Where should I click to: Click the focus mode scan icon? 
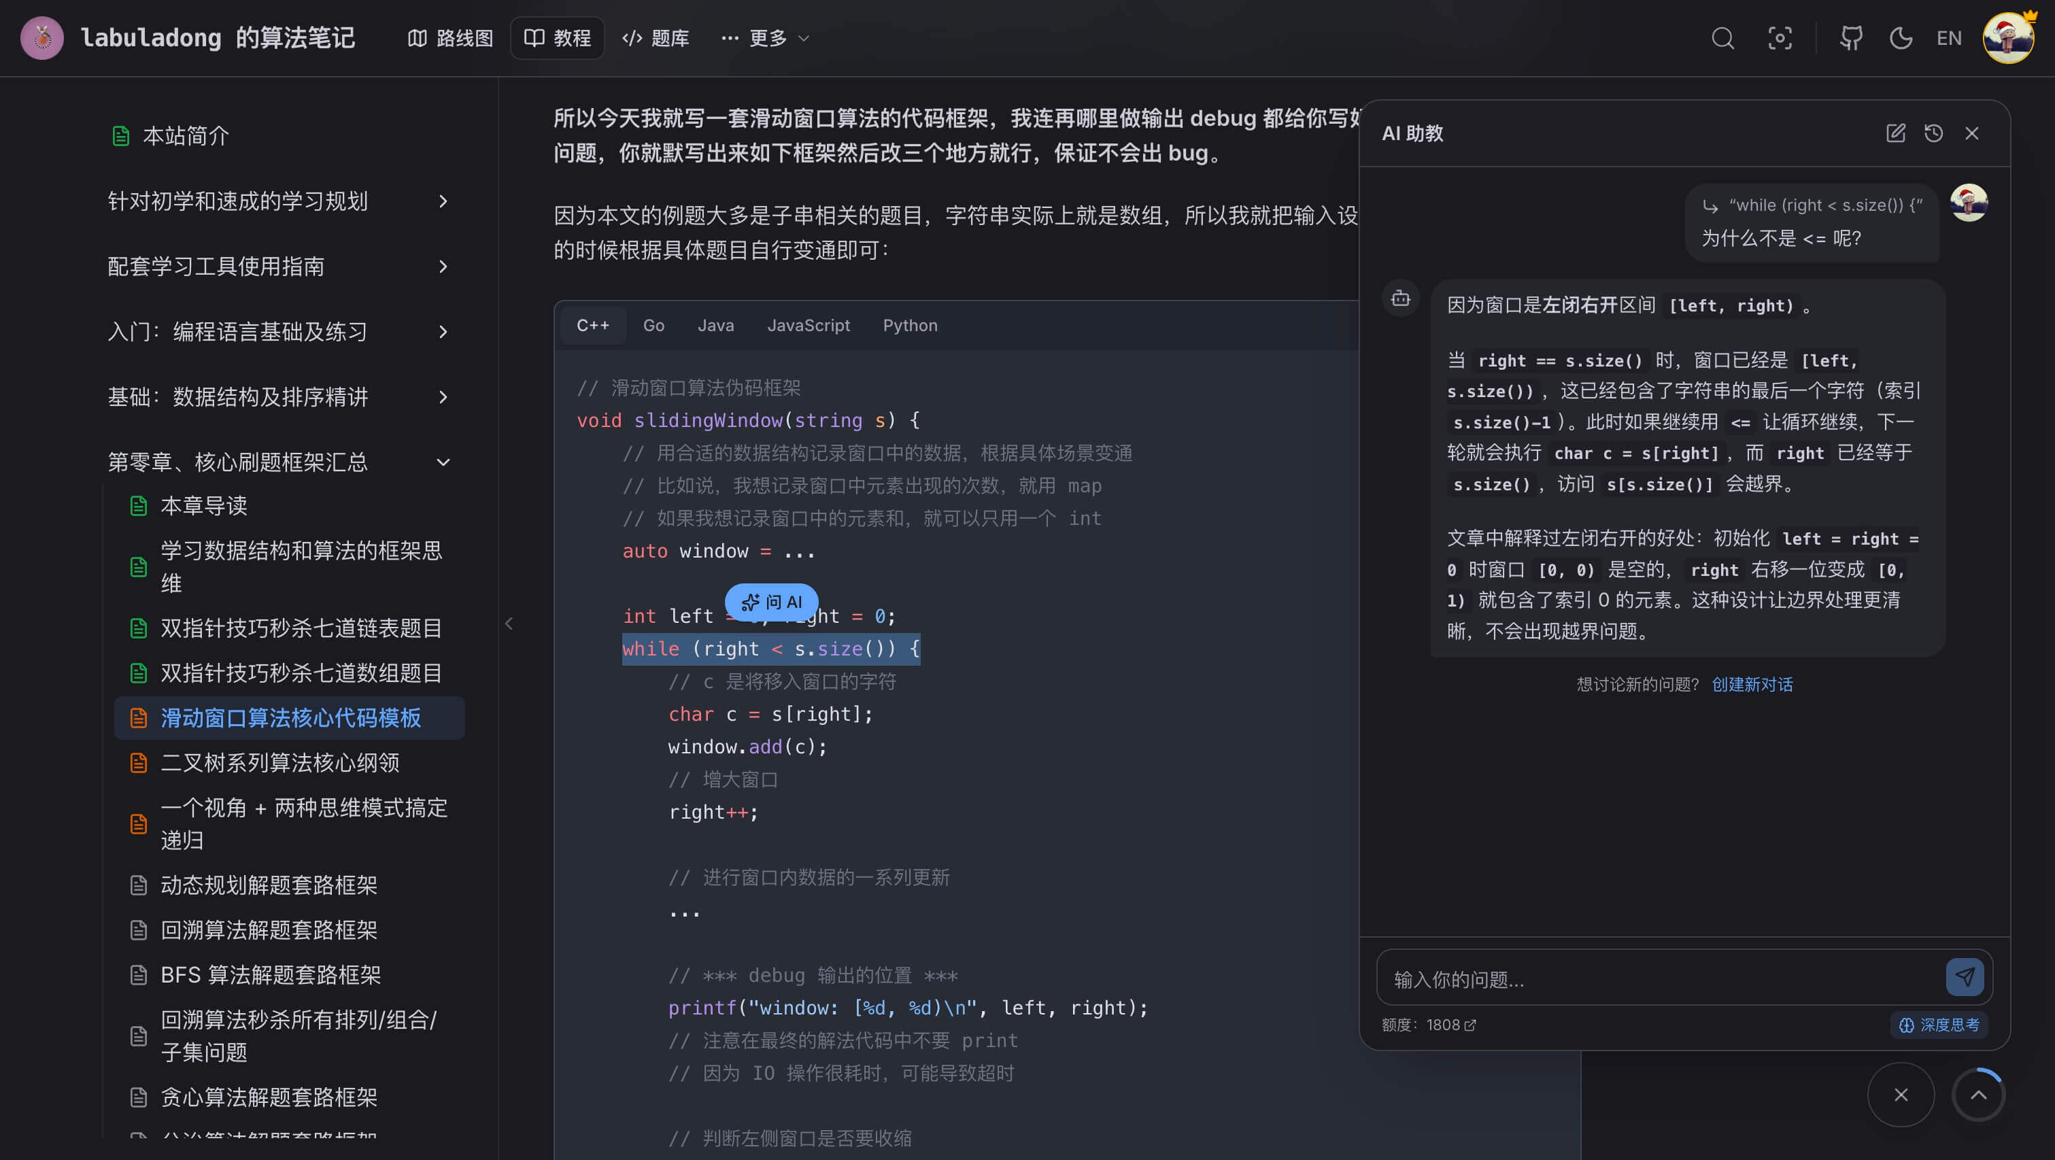pyautogui.click(x=1780, y=38)
